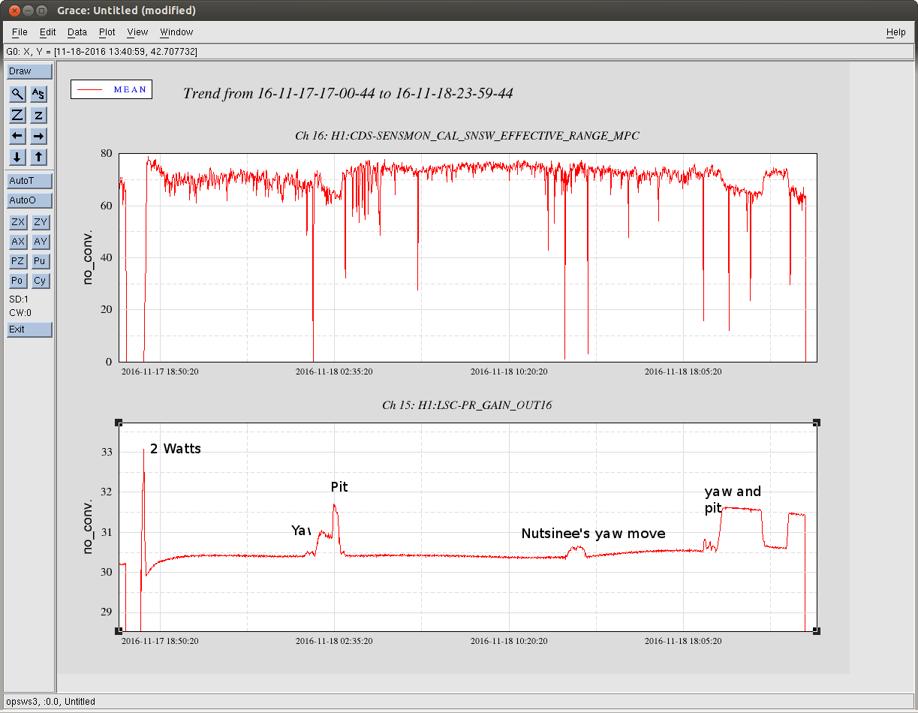Click the large Z zoom-in icon
This screenshot has height=713, width=918.
(x=17, y=115)
